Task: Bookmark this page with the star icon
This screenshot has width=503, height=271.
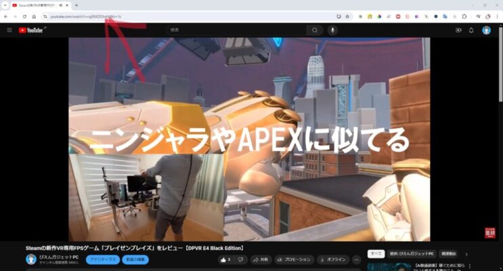Action: point(347,16)
